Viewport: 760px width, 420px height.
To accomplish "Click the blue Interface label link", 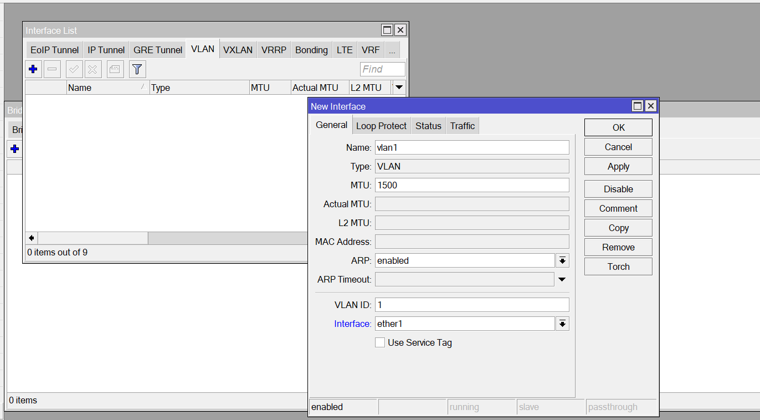I will 352,324.
